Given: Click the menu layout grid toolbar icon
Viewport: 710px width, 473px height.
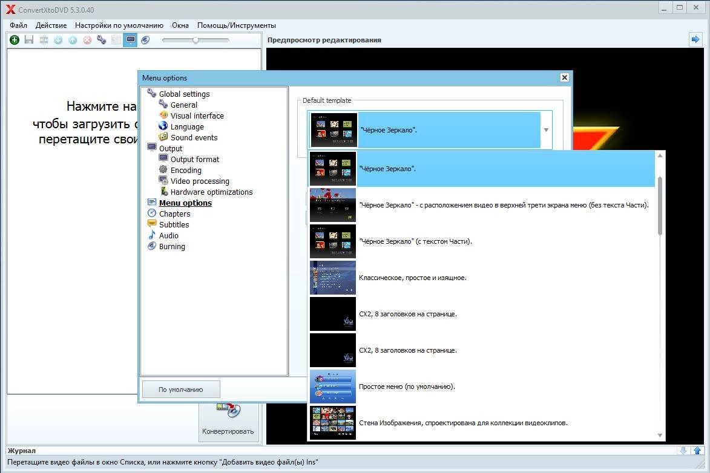Looking at the screenshot, I should click(116, 40).
